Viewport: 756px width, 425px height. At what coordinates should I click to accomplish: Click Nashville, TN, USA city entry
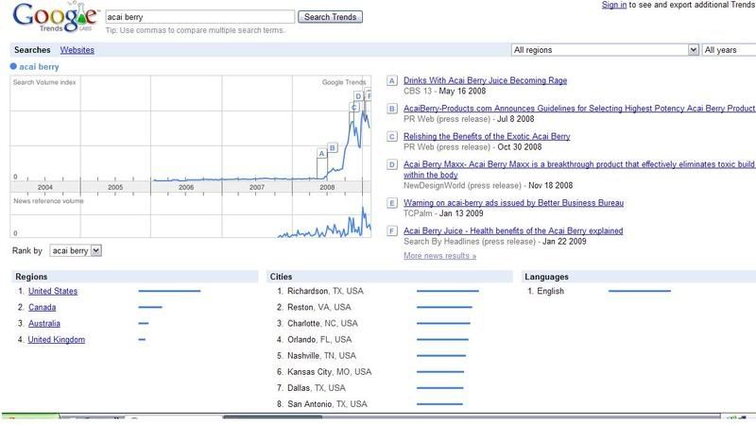[321, 356]
